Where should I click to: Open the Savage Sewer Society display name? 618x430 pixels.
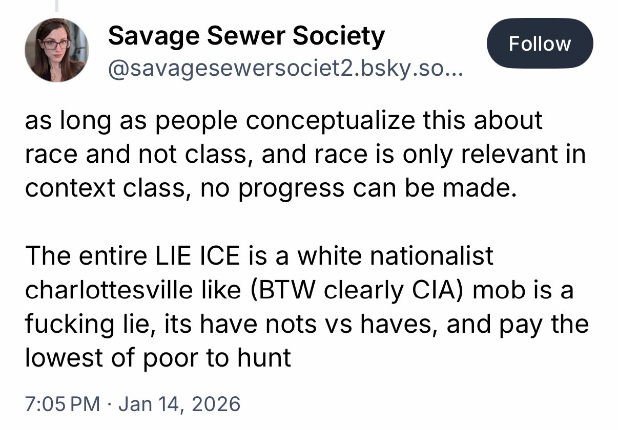(246, 36)
